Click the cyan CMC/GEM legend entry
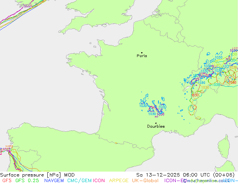238x184 pixels. pos(79,181)
